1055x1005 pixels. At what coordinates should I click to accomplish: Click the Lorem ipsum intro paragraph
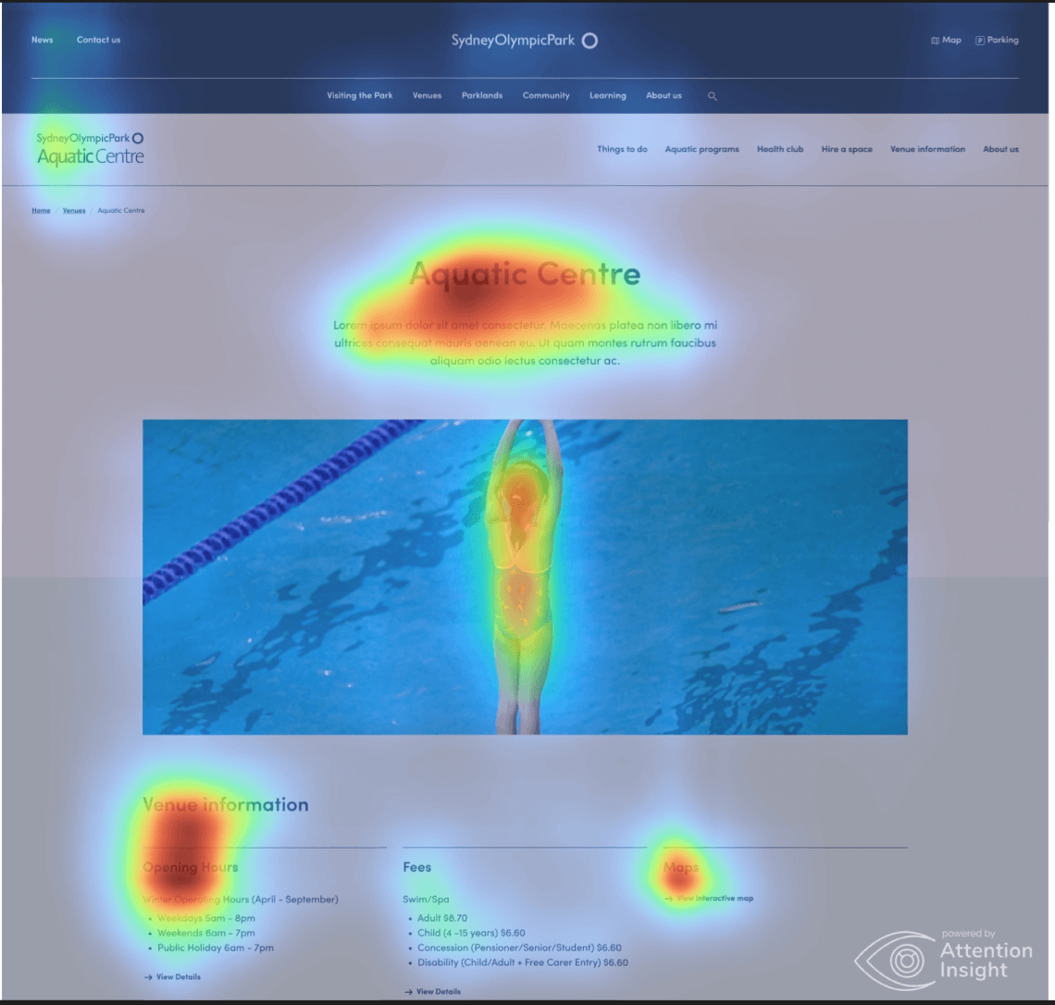click(525, 343)
